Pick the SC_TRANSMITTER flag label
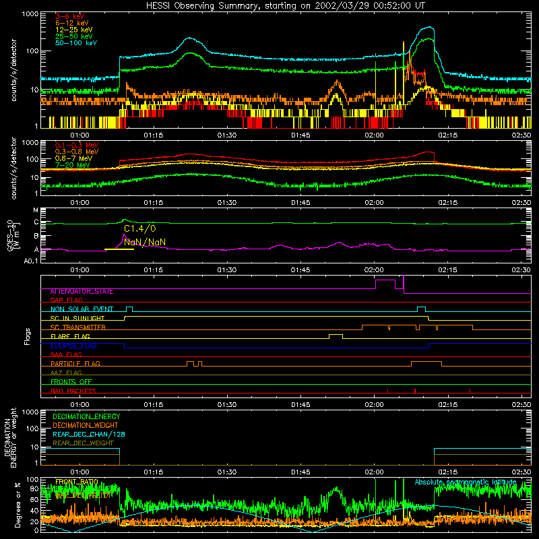 (78, 327)
